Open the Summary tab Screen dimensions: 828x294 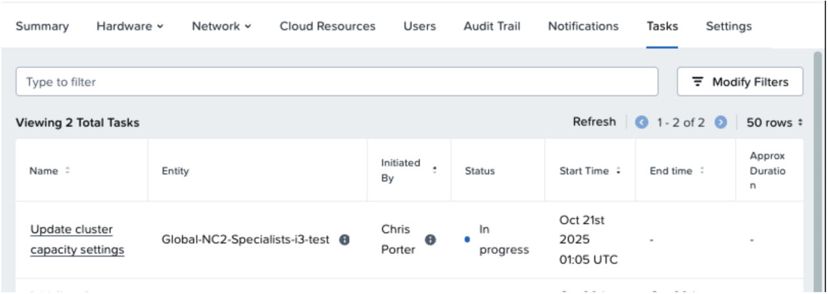tap(42, 26)
